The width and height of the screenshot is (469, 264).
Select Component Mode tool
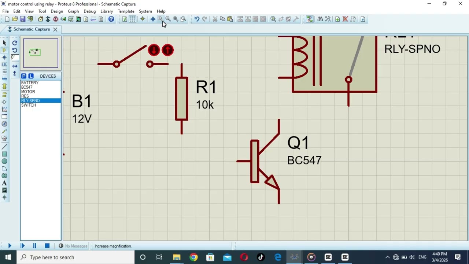(4, 50)
